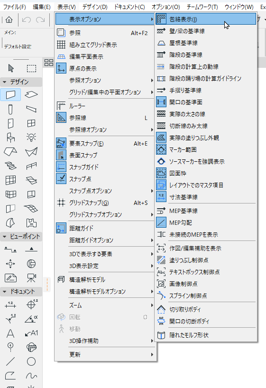
Task: Choose the Camera tool
Action: click(x=31, y=278)
